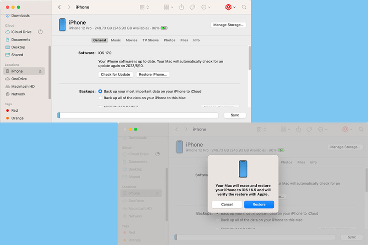Click iPhone device icon in top window header
Viewport: 368px width, 245px height.
pyautogui.click(x=62, y=25)
